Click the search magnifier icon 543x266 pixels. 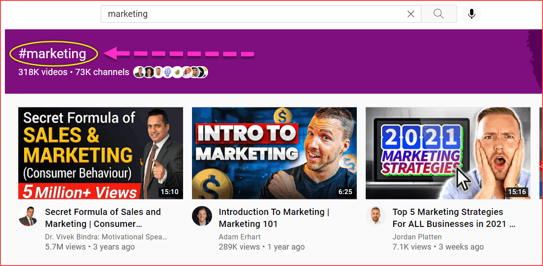[x=438, y=14]
